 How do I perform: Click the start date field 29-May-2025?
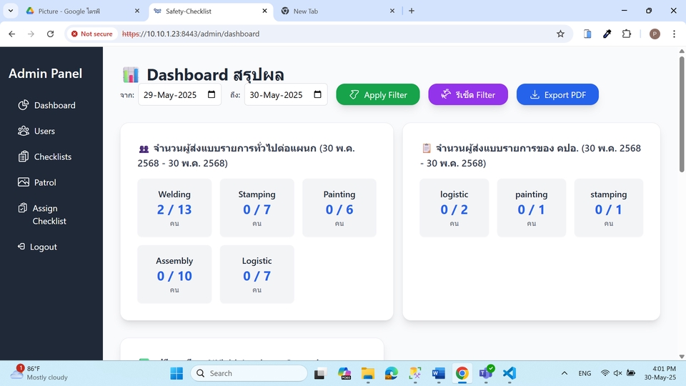[180, 94]
